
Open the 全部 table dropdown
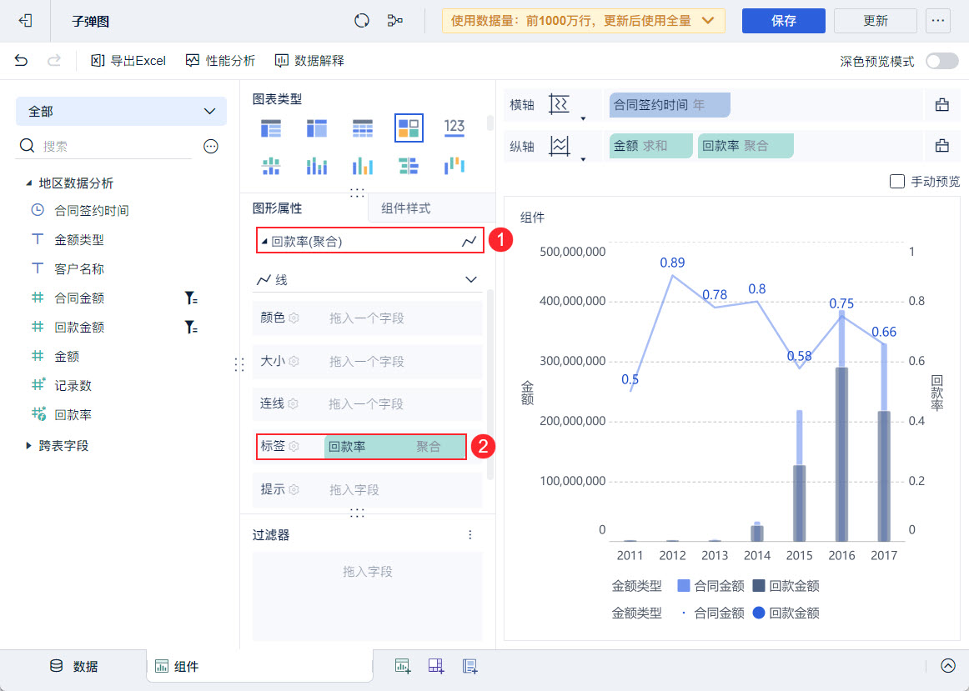tap(121, 111)
